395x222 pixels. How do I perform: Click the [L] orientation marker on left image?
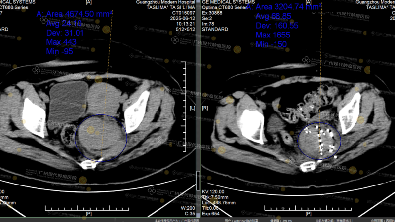click(193, 107)
